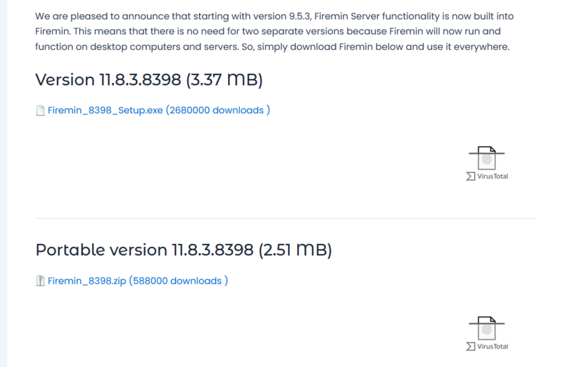Click the horizontal divider between download sections
This screenshot has width=563, height=367.
click(286, 218)
